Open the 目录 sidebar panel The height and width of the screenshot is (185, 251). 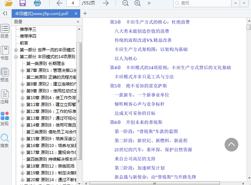[x=5, y=31]
